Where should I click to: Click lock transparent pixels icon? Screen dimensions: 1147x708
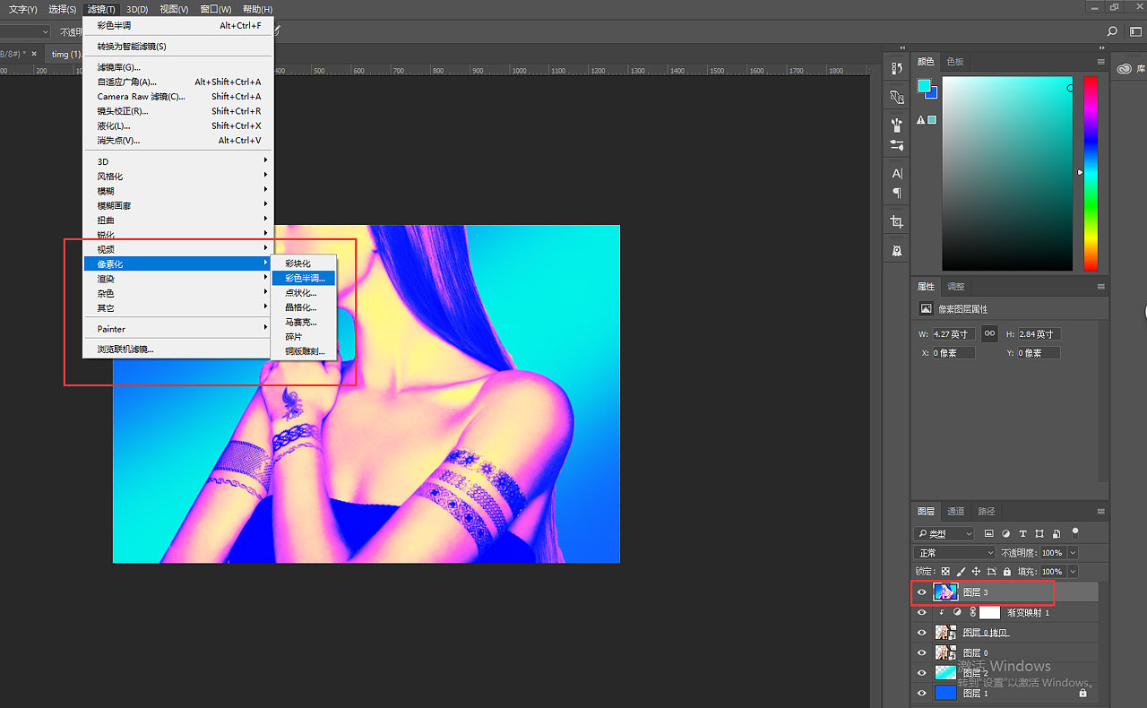point(945,571)
